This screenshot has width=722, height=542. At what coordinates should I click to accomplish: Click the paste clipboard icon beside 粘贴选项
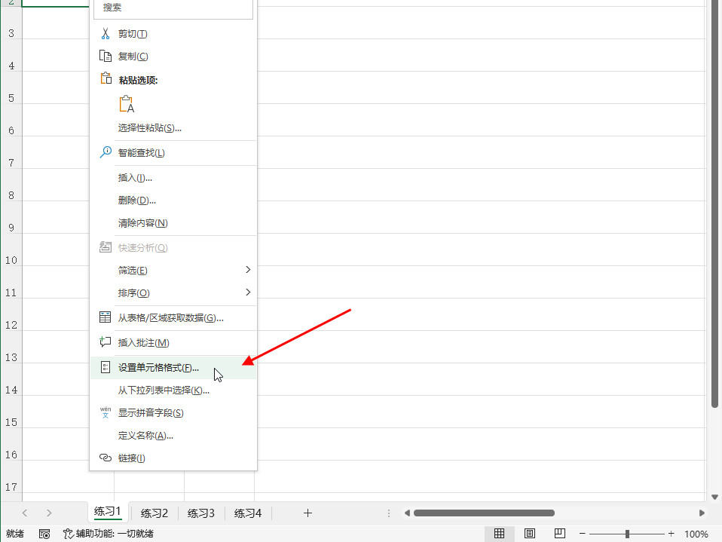pyautogui.click(x=106, y=78)
